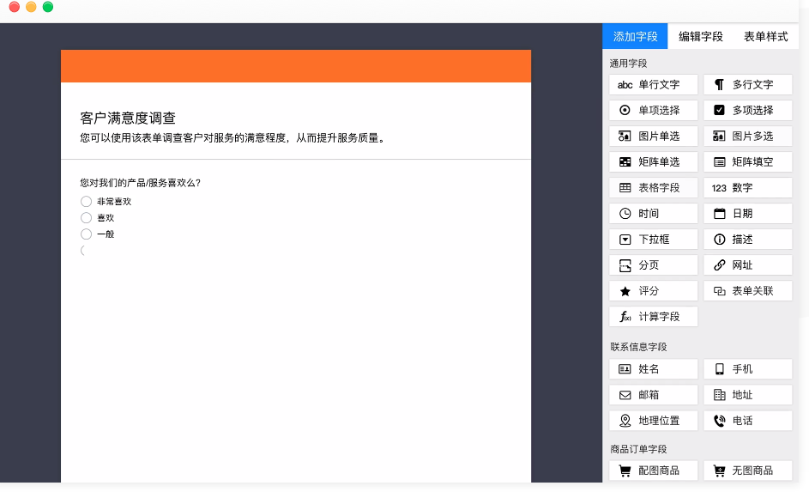Select the 喜欢 radio option

(86, 218)
